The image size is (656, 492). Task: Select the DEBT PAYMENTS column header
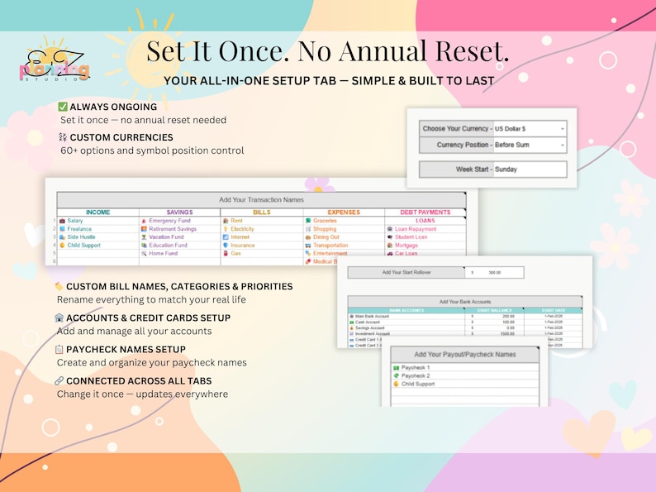[x=425, y=213]
